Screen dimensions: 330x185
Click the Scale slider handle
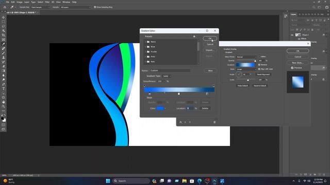point(248,80)
